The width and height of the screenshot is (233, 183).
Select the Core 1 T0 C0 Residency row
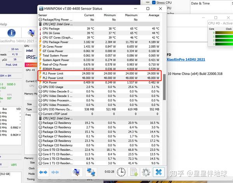[99, 159]
